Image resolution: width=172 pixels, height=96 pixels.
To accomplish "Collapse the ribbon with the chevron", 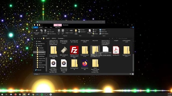I will click(131, 27).
